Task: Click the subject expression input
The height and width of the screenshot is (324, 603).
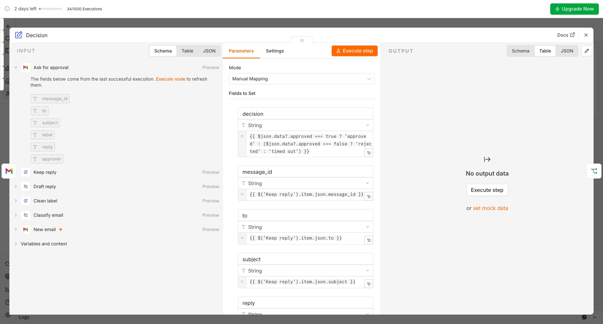Action: click(305, 282)
